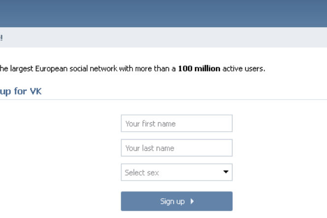Click the 'up for VK' heading
Image resolution: width=327 pixels, height=218 pixels.
(x=21, y=91)
